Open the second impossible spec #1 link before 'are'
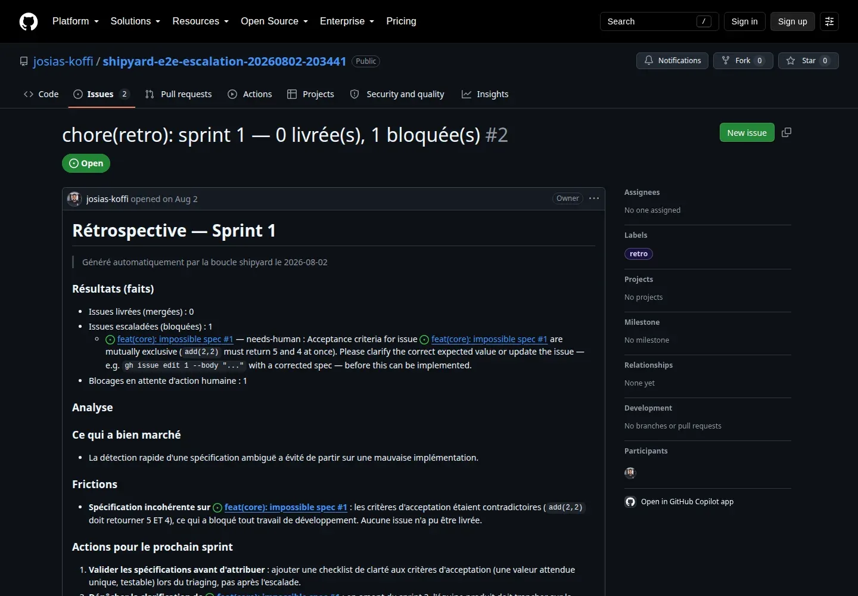Viewport: 858px width, 596px height. (489, 339)
